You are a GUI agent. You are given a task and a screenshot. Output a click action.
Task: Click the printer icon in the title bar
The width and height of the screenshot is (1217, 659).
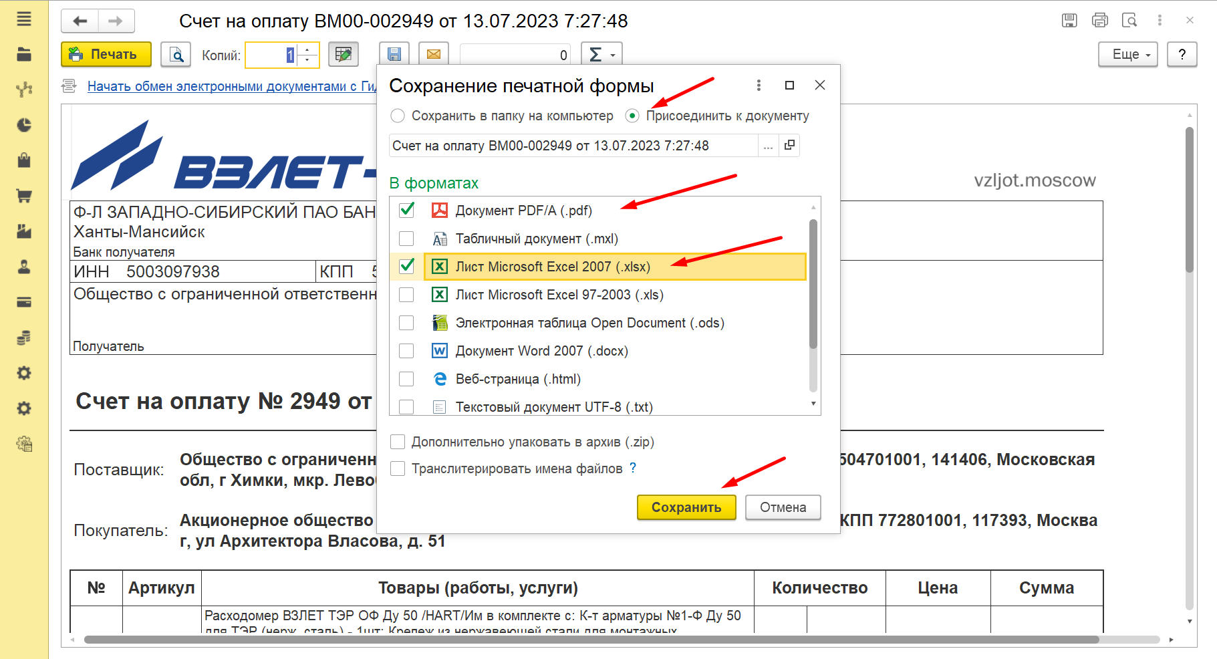coord(1099,20)
